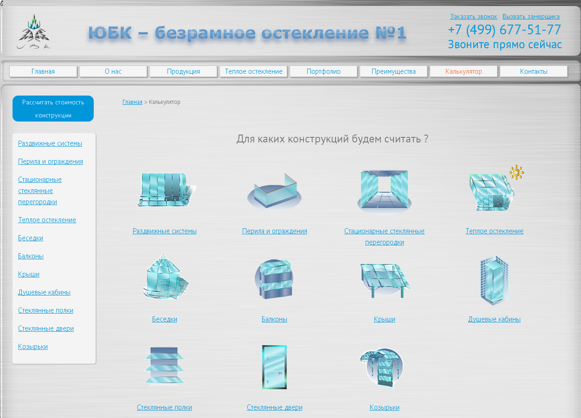Select Душевые кабины in the sidebar list
Screen dimensions: 581x418
[44, 292]
